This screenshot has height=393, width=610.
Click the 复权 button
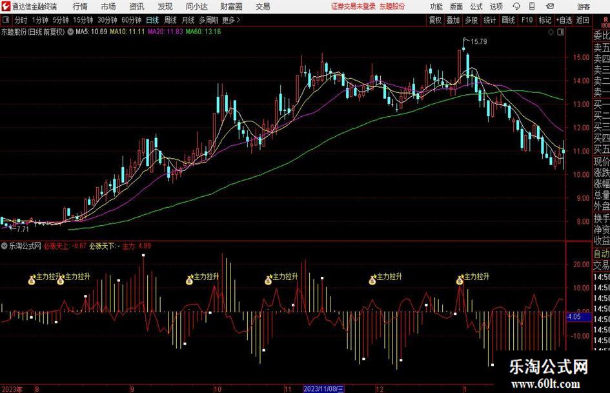[x=435, y=20]
